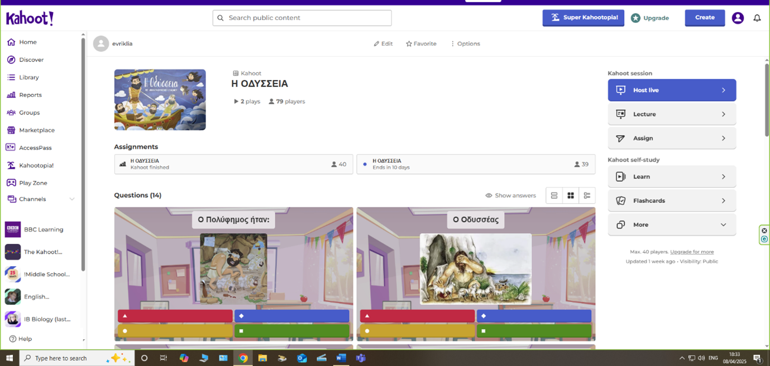The image size is (770, 366).
Task: Switch questions to grid view
Action: pos(571,196)
